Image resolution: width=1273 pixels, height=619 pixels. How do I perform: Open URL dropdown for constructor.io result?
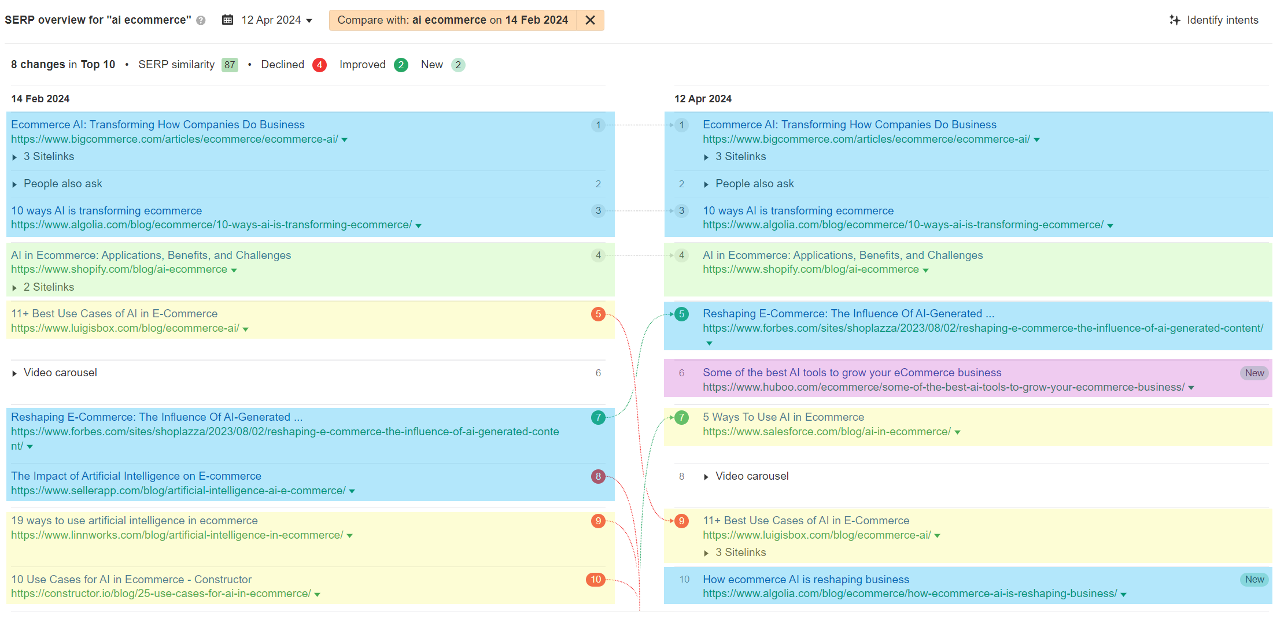[317, 594]
